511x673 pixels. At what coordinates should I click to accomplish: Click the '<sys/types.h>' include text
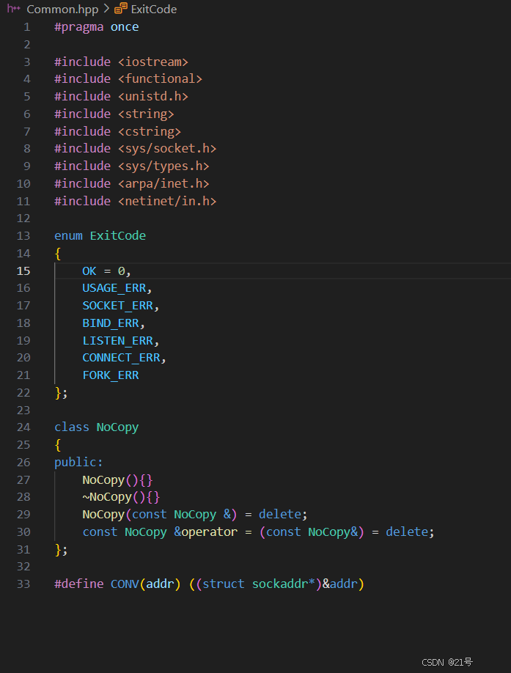[x=164, y=166]
